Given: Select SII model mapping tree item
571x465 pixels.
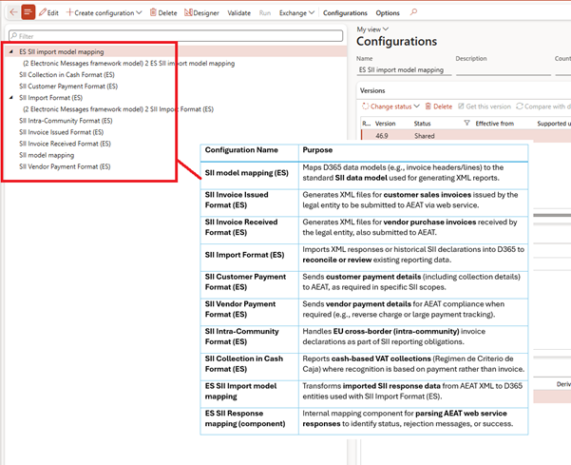Looking at the screenshot, I should (x=47, y=155).
